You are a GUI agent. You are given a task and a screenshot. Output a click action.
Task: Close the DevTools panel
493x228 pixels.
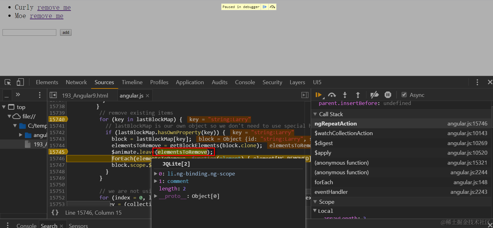pos(490,82)
